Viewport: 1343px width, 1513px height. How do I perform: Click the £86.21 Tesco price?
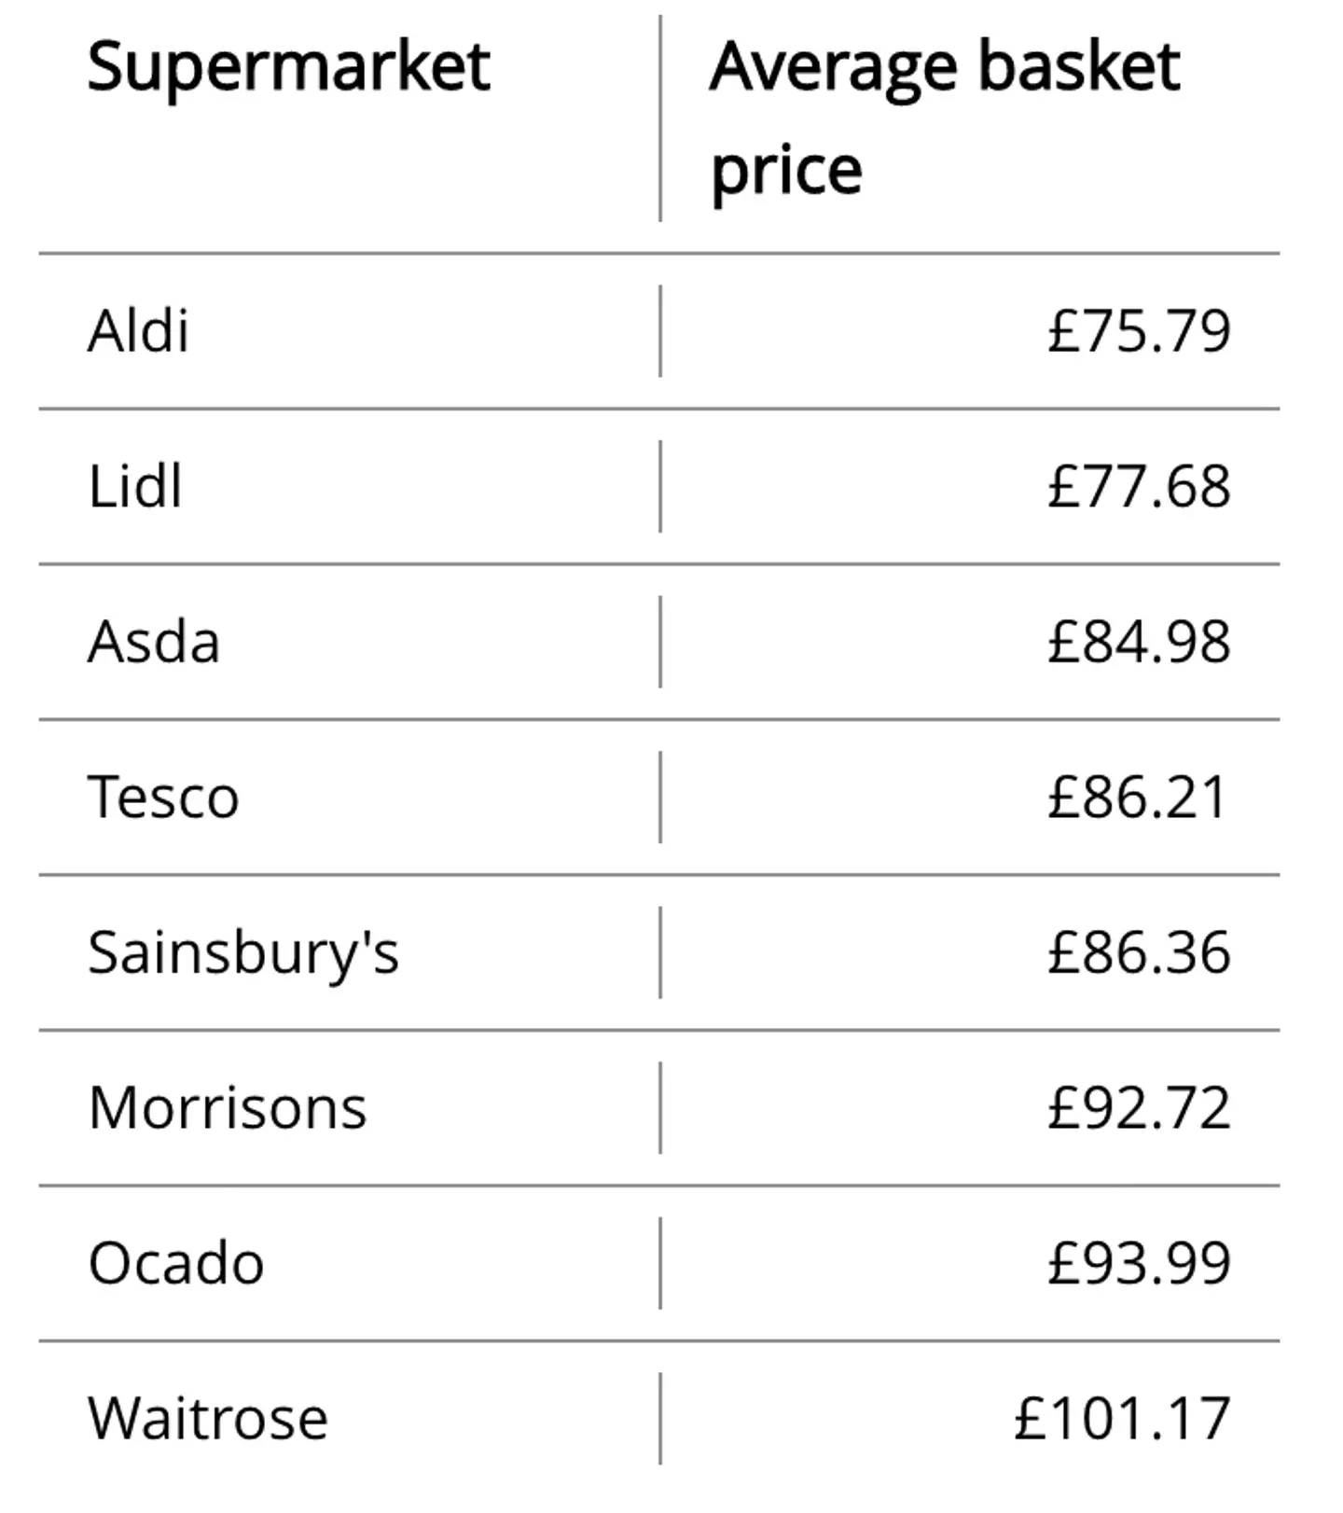coord(1136,798)
